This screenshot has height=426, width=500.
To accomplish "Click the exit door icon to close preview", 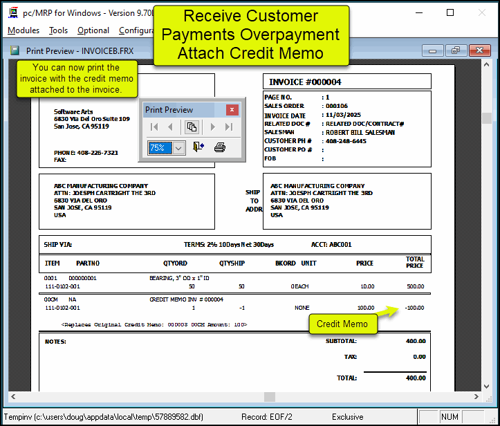I will tap(198, 147).
